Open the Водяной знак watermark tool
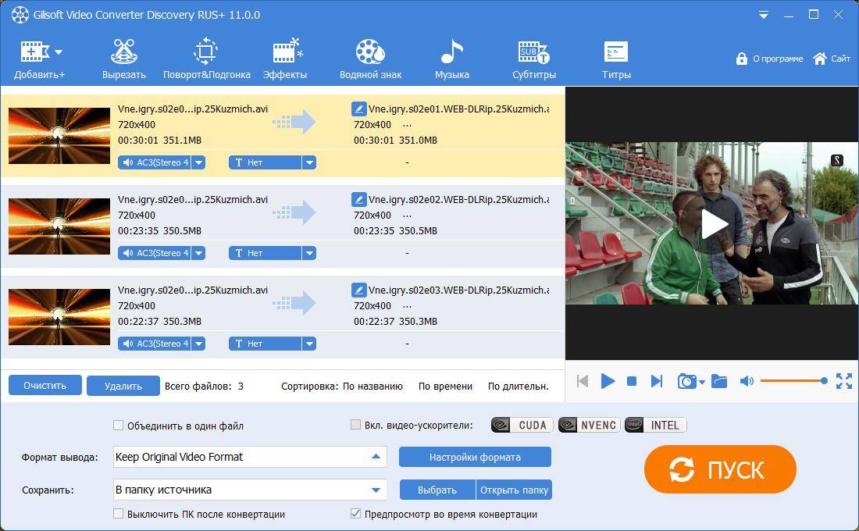Image resolution: width=859 pixels, height=531 pixels. coord(370,59)
